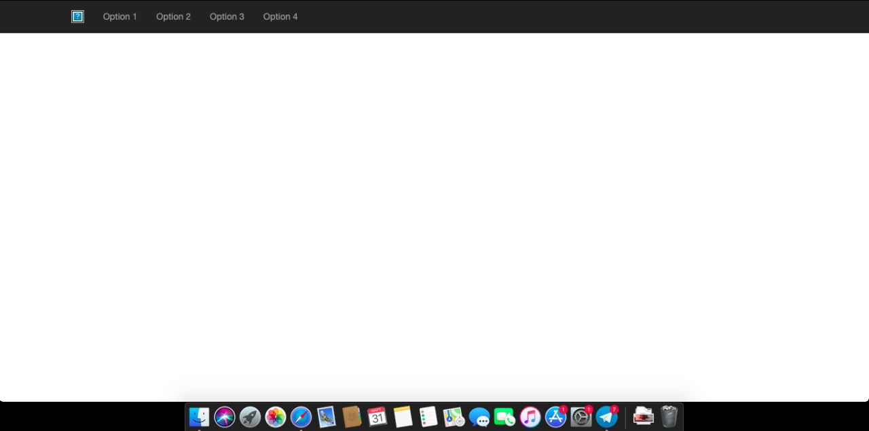Open Contacts book icon in dock

click(352, 417)
